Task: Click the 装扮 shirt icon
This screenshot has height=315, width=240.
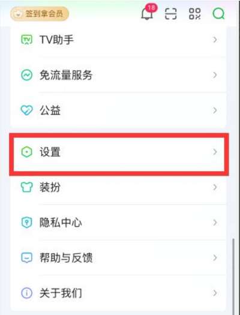Action: click(27, 187)
